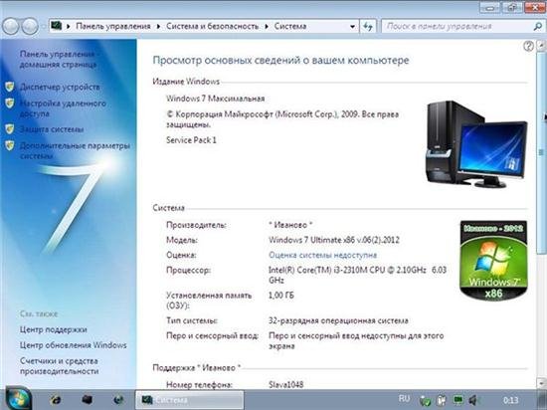Image resolution: width=547 pixels, height=410 pixels.
Task: Click the vertical scrollbar thumb
Action: click(x=541, y=153)
